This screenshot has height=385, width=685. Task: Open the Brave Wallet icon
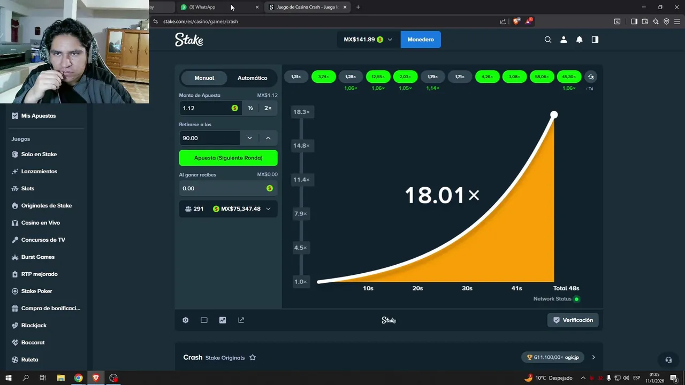tap(645, 21)
